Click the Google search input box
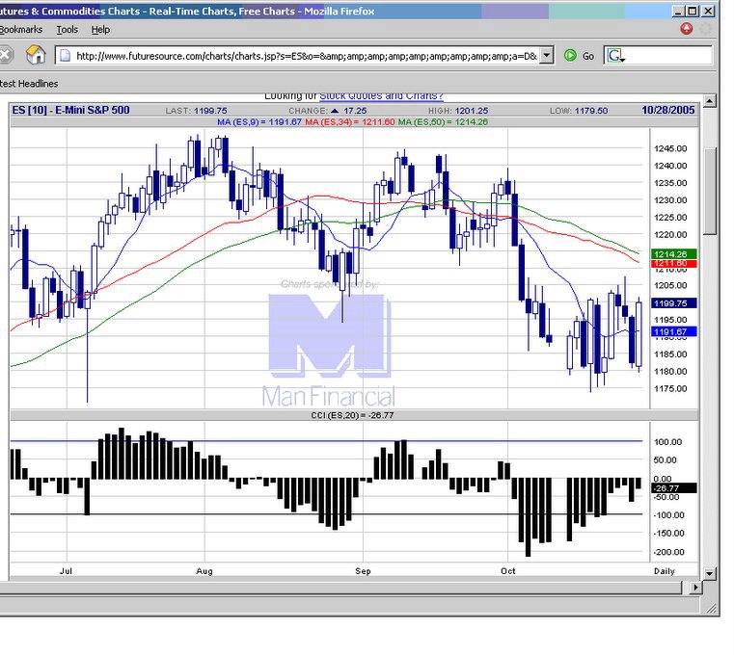This screenshot has height=655, width=734. pyautogui.click(x=669, y=56)
